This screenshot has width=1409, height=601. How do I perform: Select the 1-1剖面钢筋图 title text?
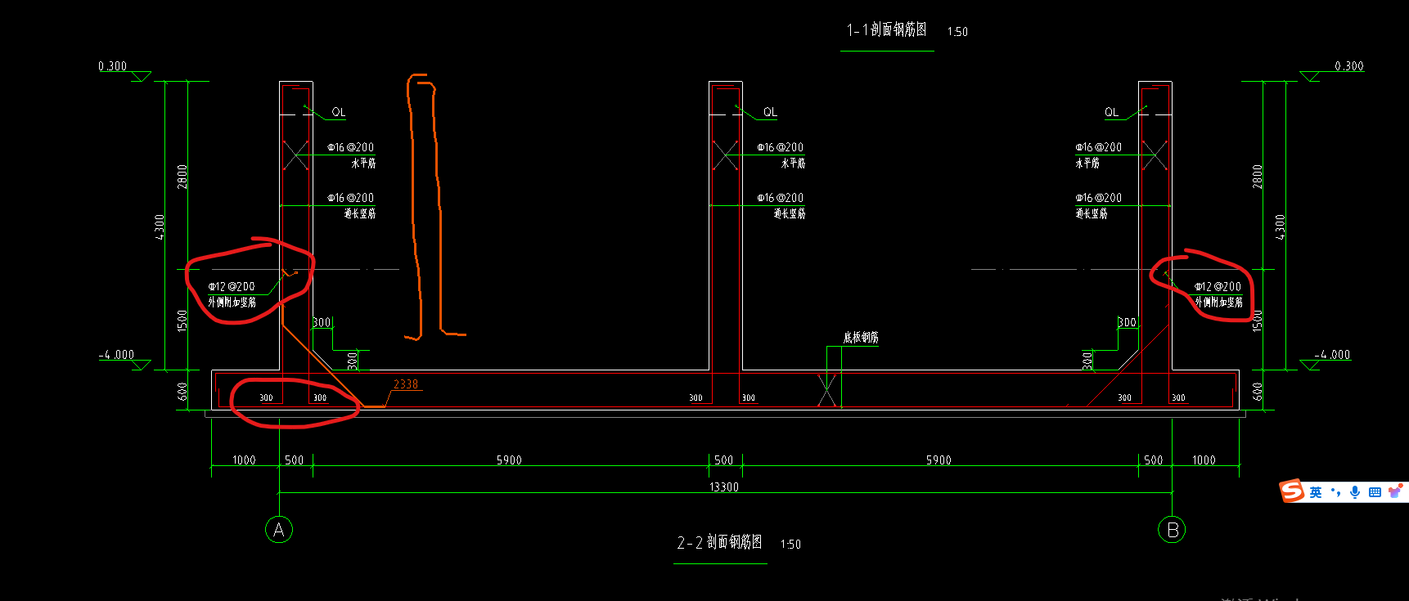coord(887,30)
